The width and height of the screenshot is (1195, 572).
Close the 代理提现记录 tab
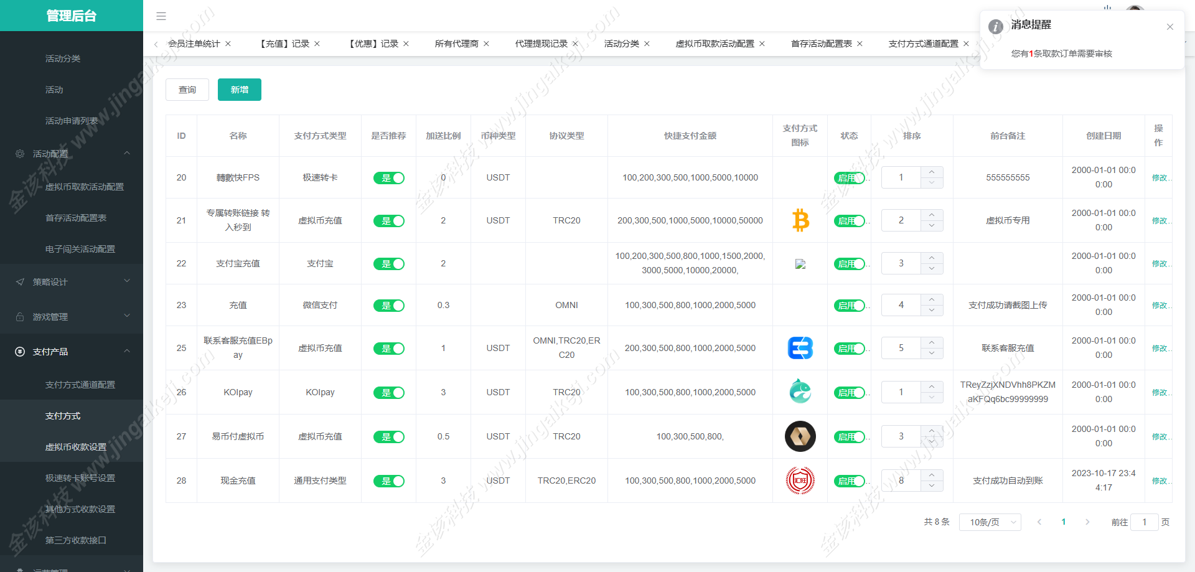(x=575, y=44)
